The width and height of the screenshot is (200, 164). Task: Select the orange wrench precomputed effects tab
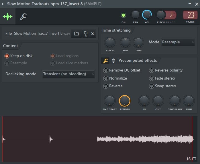[105, 61]
